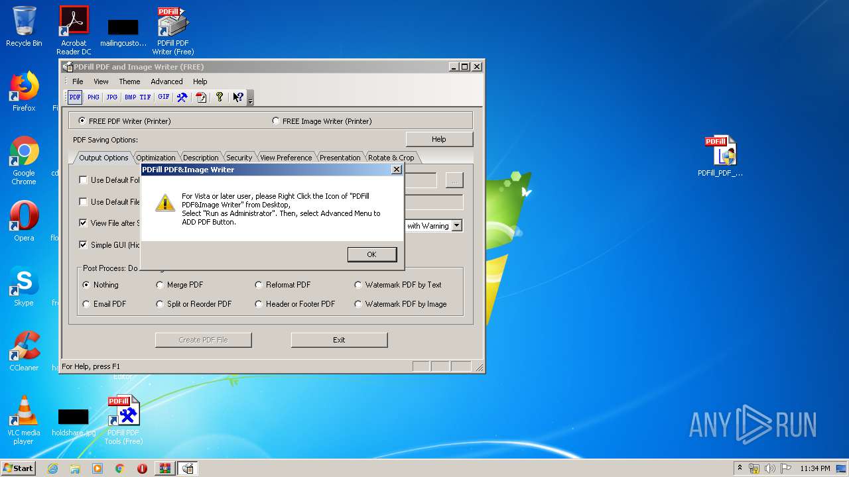Open the PDFill_PDF installer desktop icon

(720, 156)
